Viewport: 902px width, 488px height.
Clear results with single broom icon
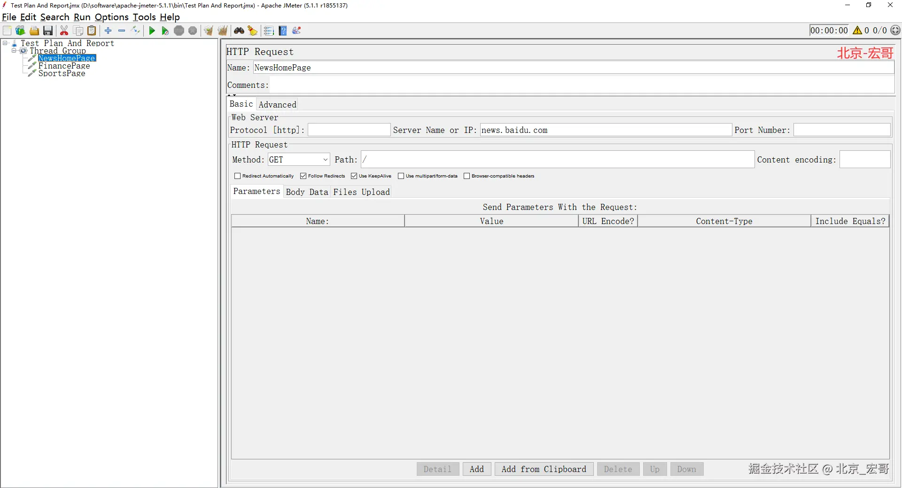209,31
